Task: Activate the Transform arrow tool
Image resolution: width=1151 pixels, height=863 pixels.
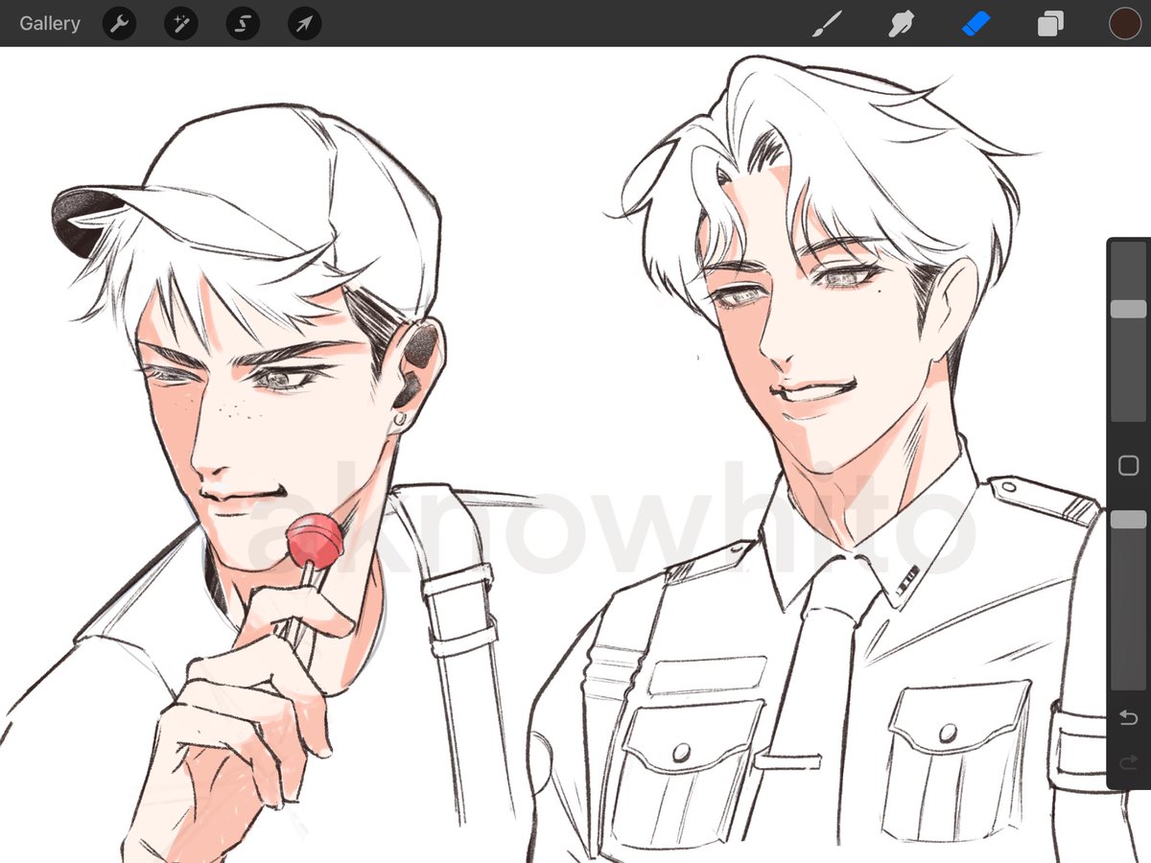Action: point(304,23)
